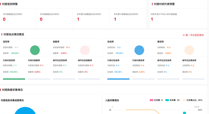Click the 城市社区在线率 0% value
The image size is (209, 114).
pyautogui.click(x=165, y=72)
